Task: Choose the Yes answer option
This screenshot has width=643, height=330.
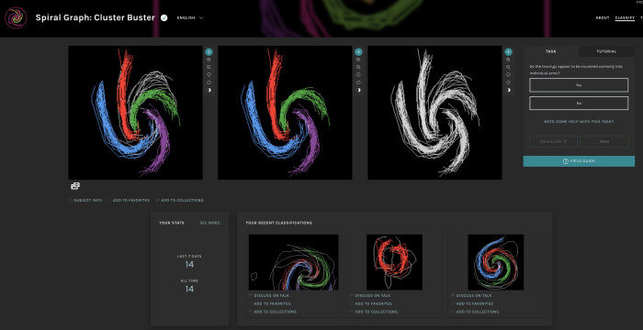Action: coord(579,85)
